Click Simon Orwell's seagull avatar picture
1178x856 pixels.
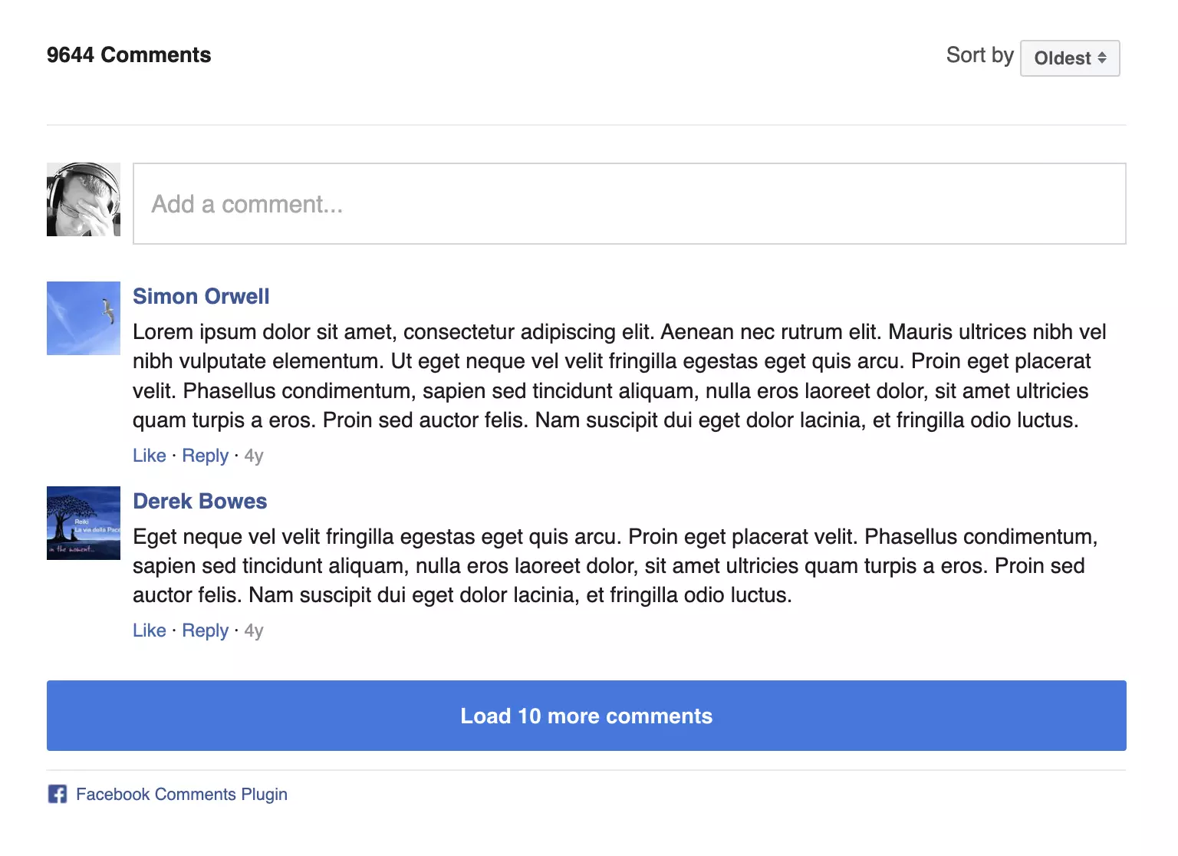[83, 318]
